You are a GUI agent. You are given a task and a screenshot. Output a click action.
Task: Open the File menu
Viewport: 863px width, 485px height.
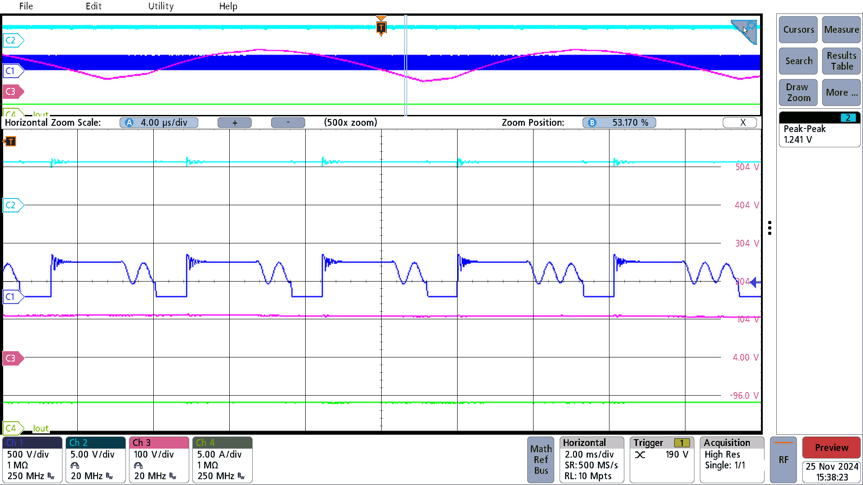(26, 6)
